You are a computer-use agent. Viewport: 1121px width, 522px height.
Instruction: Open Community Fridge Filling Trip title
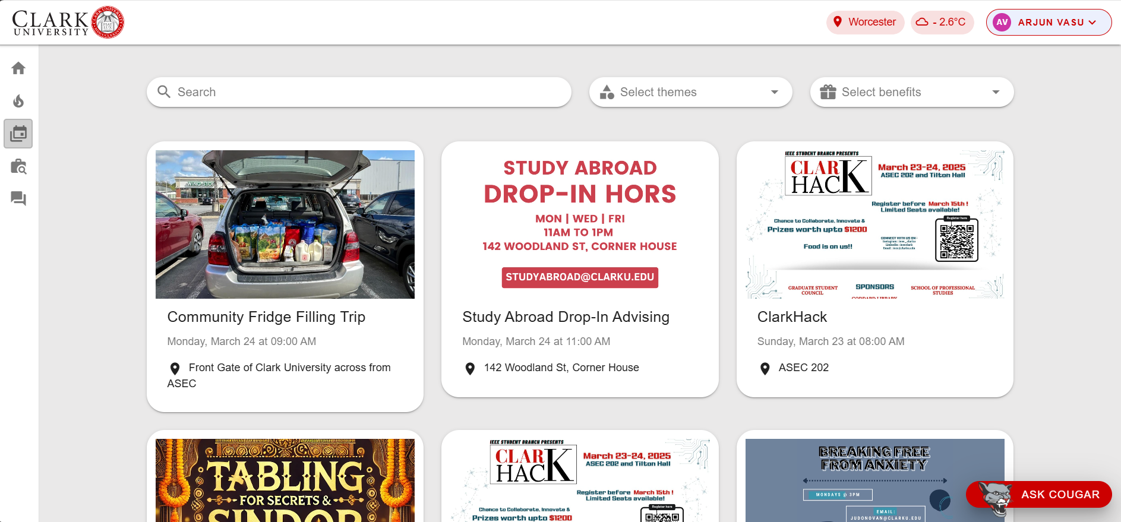click(x=266, y=317)
